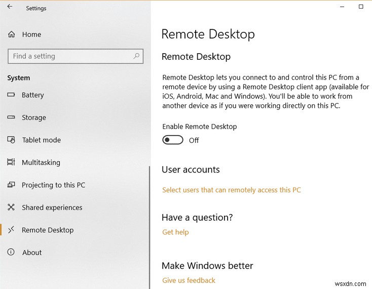Click the Make Windows better heading

click(x=207, y=266)
